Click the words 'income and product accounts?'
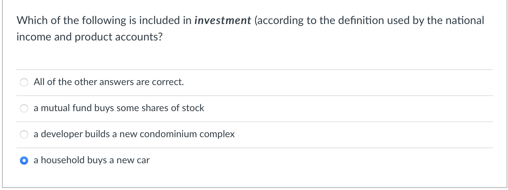The width and height of the screenshot is (508, 190). pyautogui.click(x=89, y=37)
